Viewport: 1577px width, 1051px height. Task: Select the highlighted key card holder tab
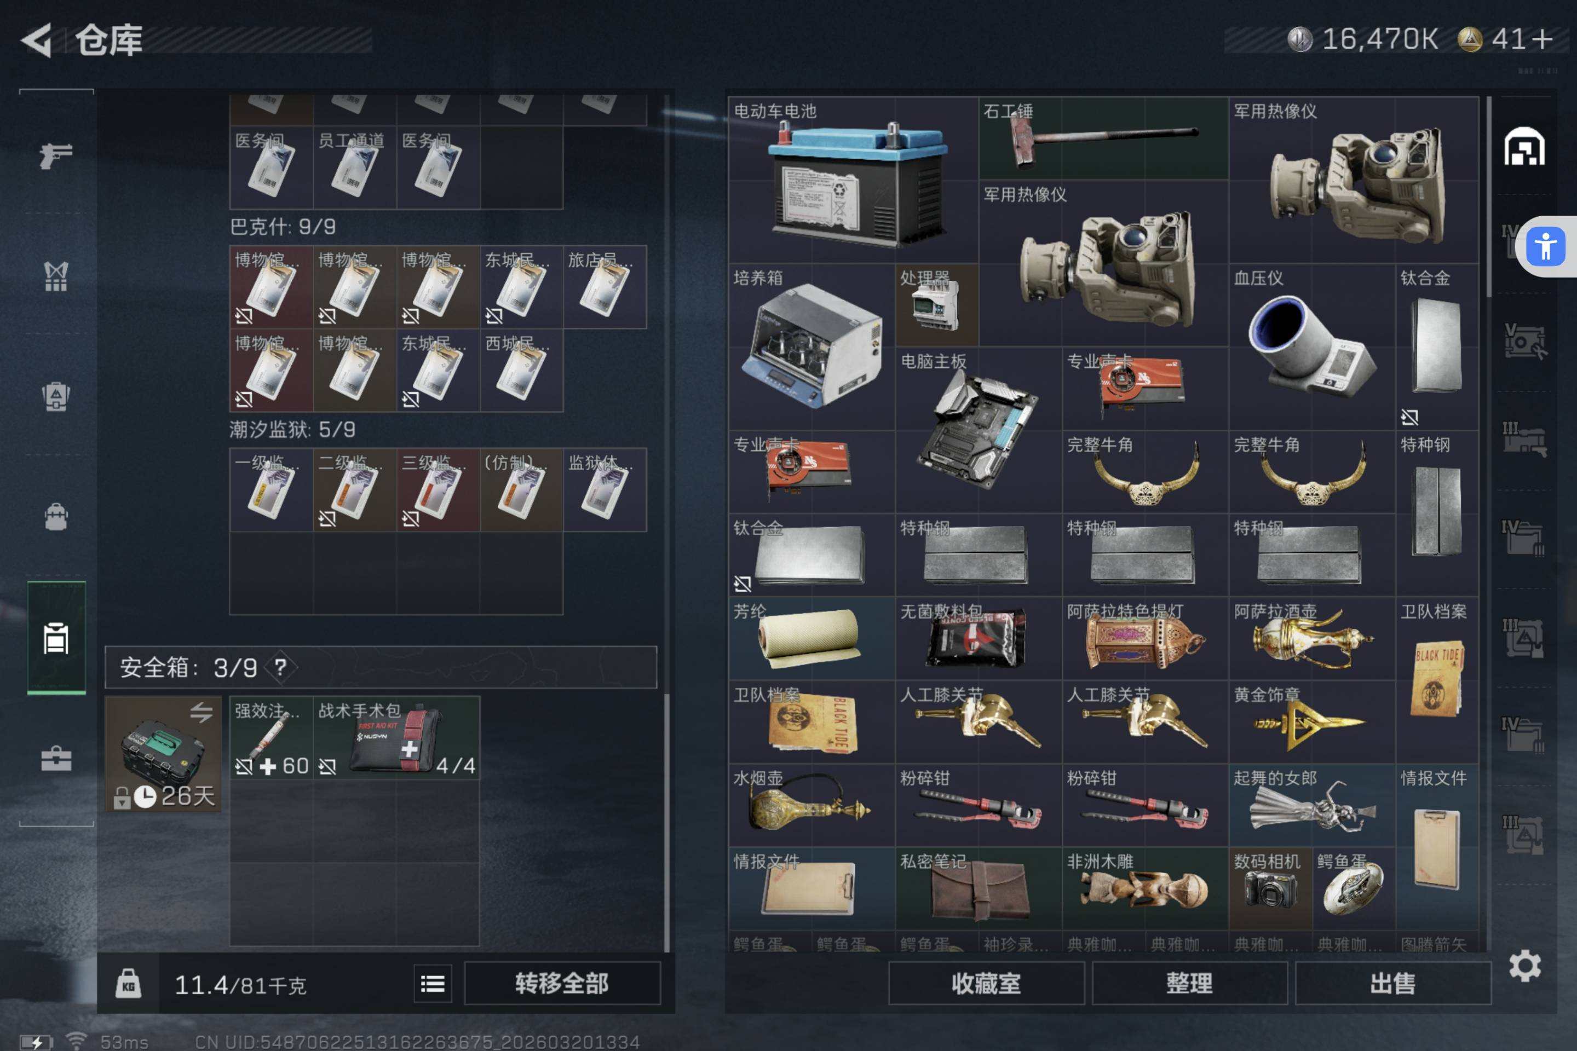(56, 637)
